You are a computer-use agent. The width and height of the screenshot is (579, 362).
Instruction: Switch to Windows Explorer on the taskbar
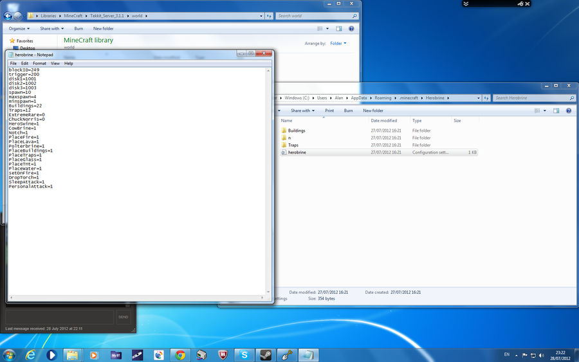[73, 355]
